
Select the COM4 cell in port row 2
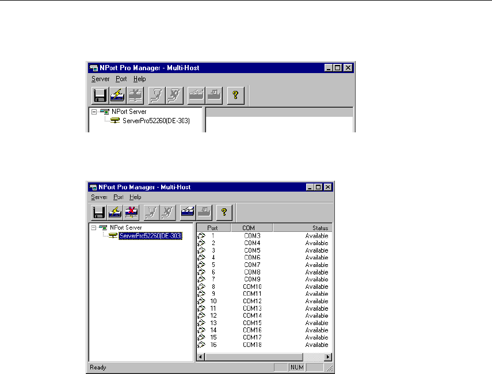252,243
